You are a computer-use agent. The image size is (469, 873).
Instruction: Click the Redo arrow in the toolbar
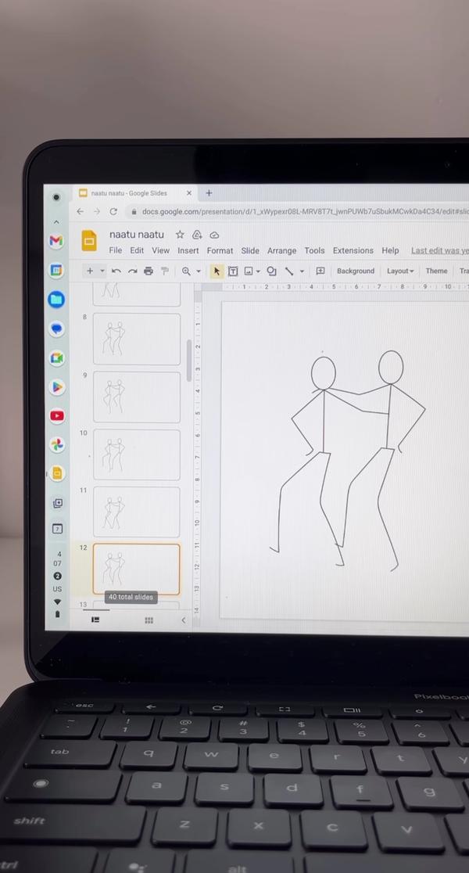(132, 271)
